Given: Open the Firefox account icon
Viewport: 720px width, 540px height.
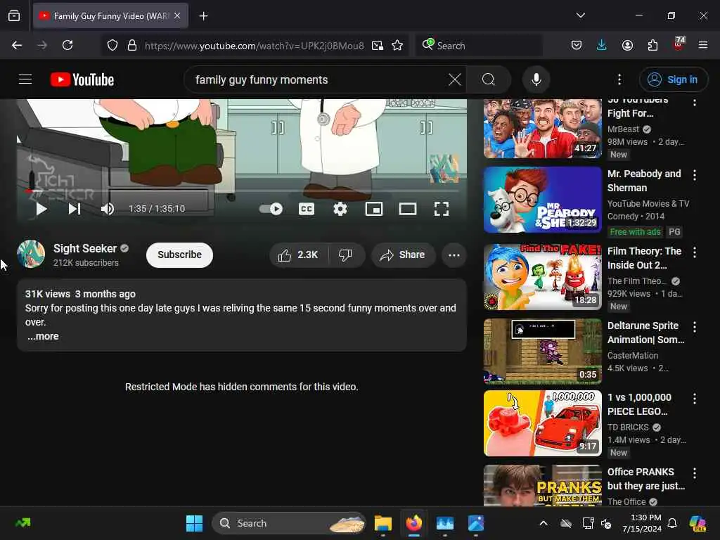Looking at the screenshot, I should pyautogui.click(x=627, y=45).
